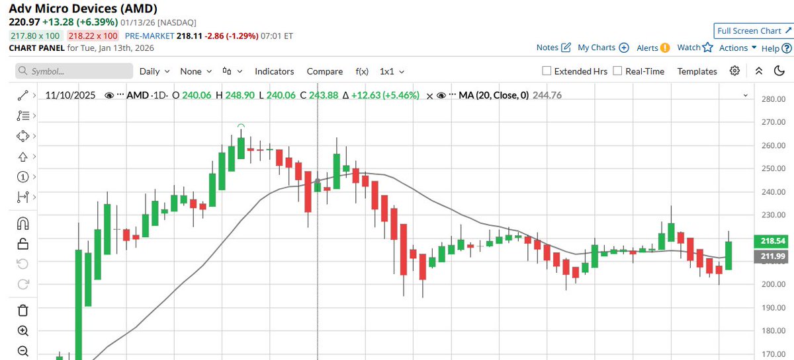
Task: Enable the Extended Hrs checkbox
Action: pos(547,71)
